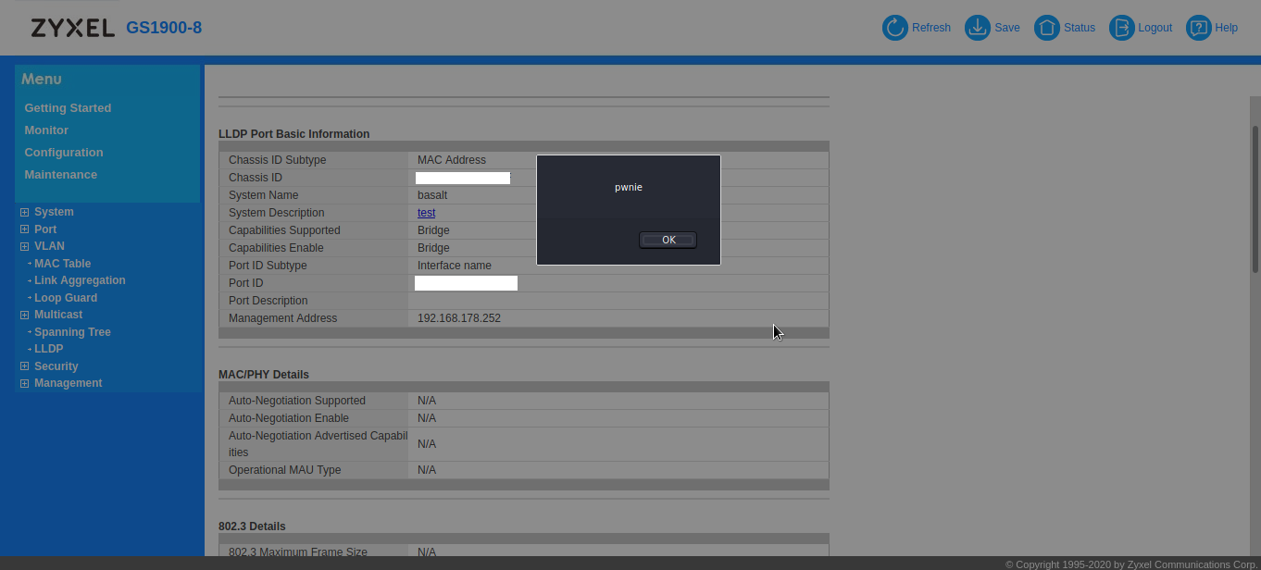The image size is (1261, 570).
Task: Open the Getting Started menu
Action: (68, 108)
